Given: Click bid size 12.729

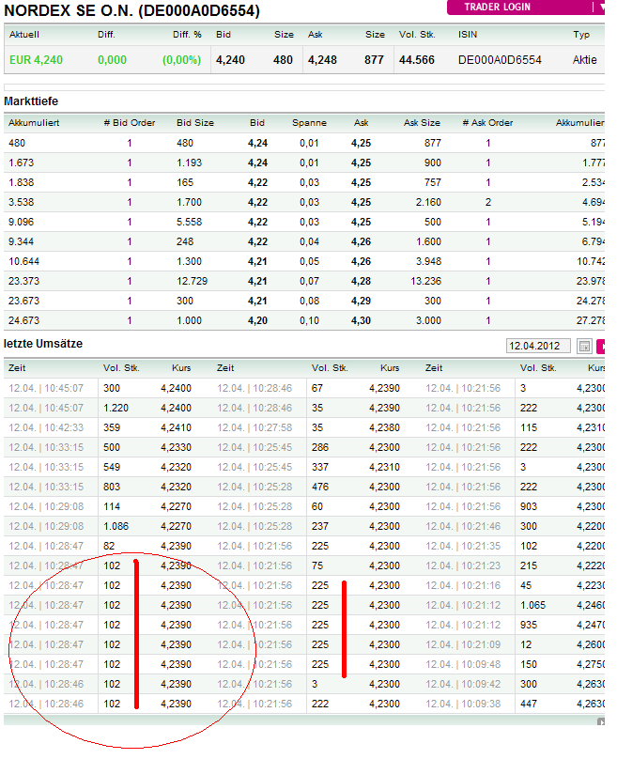Looking at the screenshot, I should coord(193,281).
